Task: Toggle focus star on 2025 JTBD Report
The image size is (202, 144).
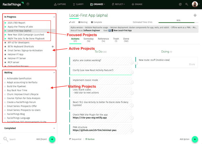Action: click(x=5, y=23)
